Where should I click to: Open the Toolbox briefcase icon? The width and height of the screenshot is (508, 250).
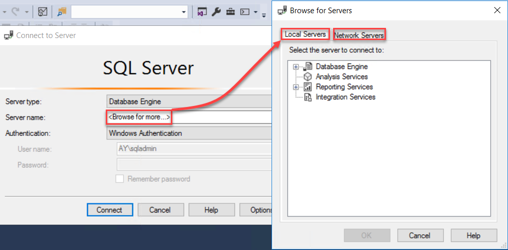[x=230, y=12]
